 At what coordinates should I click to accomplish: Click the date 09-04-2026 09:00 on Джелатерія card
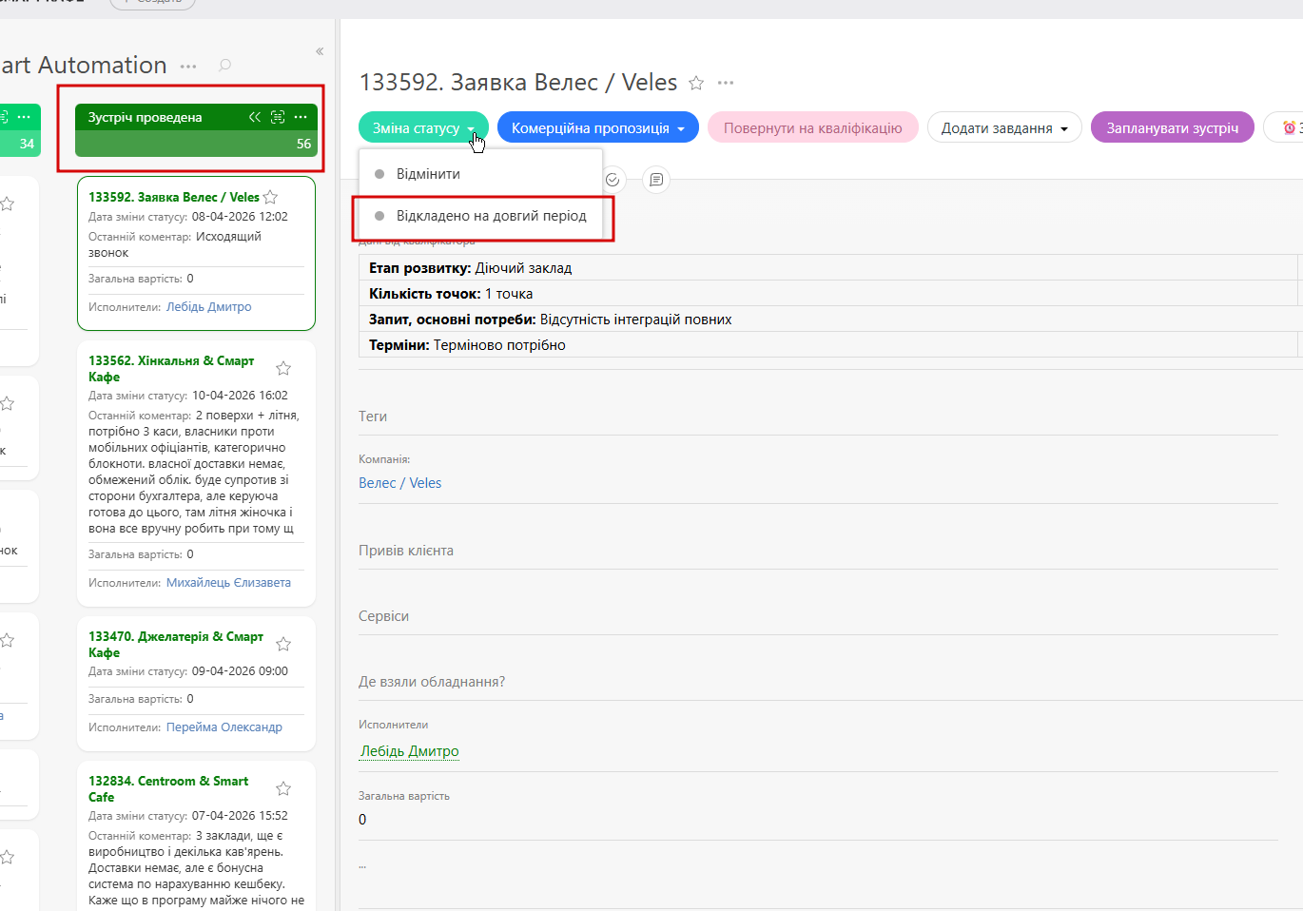coord(240,671)
